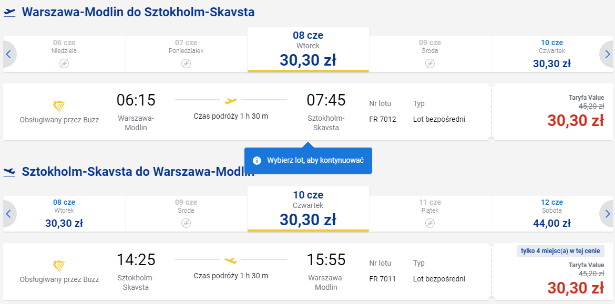Click previous dates arrow for outbound flight
The width and height of the screenshot is (615, 304).
tap(8, 54)
